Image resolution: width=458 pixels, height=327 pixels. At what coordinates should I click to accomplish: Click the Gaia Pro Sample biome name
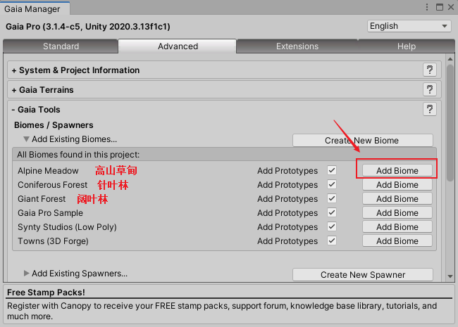[x=50, y=213]
